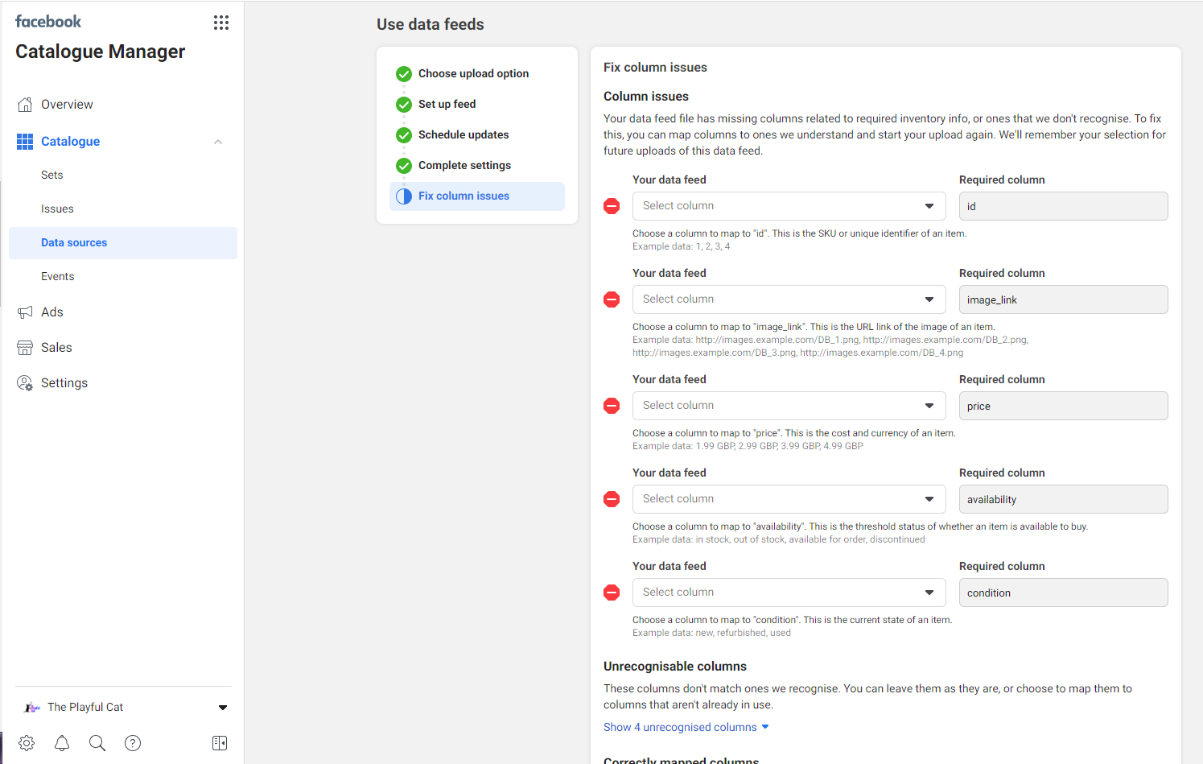Collapse the Catalogue section chevron
The height and width of the screenshot is (764, 1203).
click(218, 142)
